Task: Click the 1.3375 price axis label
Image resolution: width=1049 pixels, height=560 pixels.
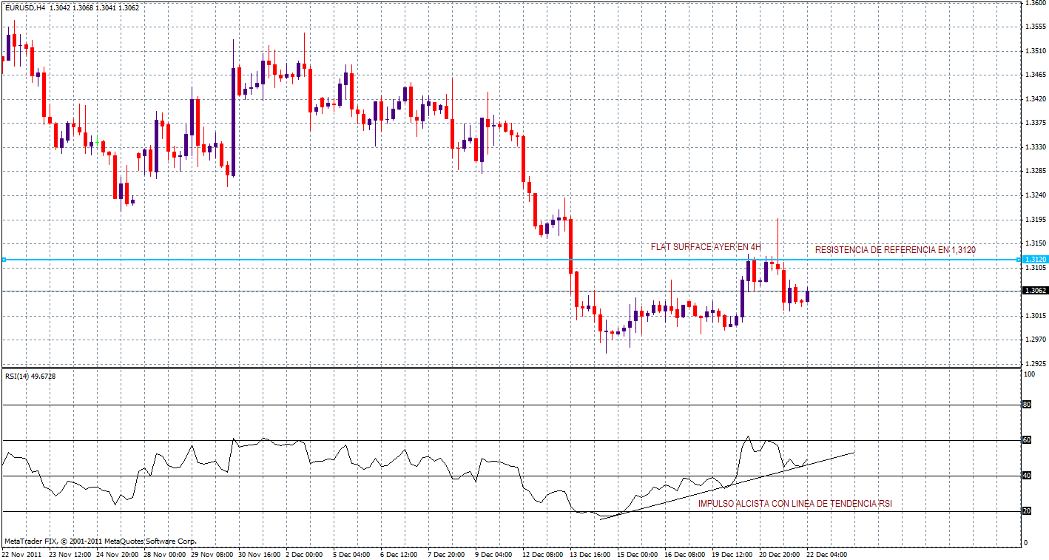Action: (x=1036, y=124)
